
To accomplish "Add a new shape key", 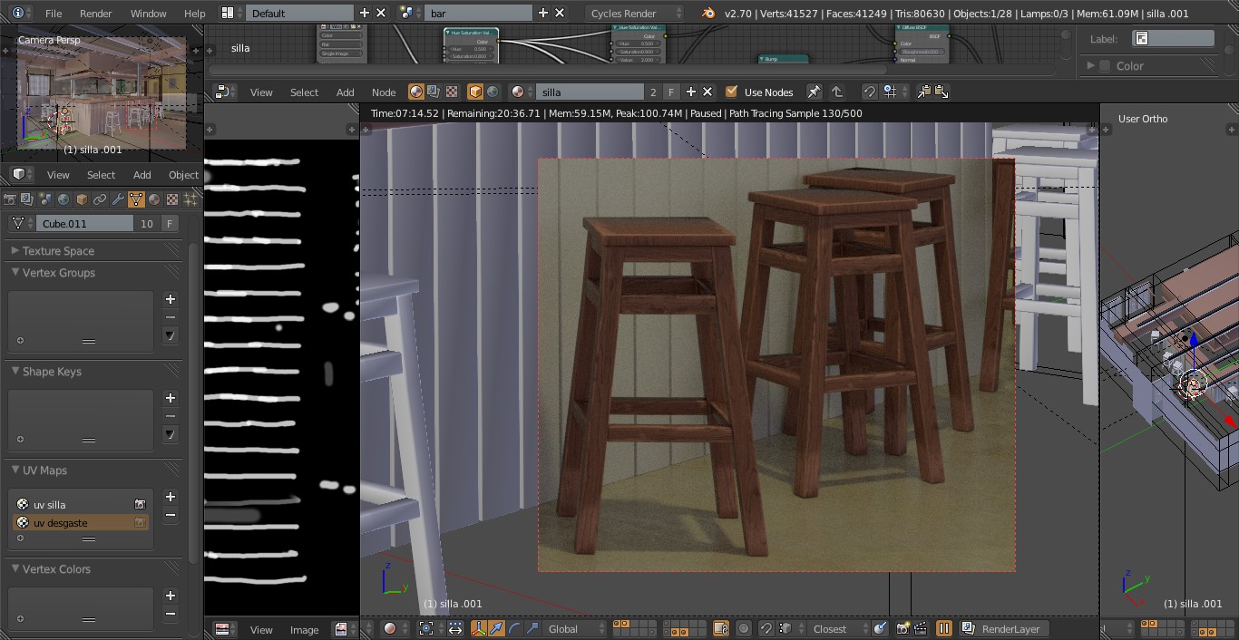I will point(170,398).
